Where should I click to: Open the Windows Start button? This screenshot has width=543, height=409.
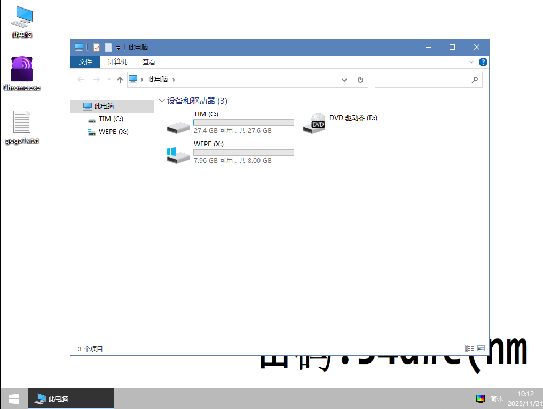point(14,398)
